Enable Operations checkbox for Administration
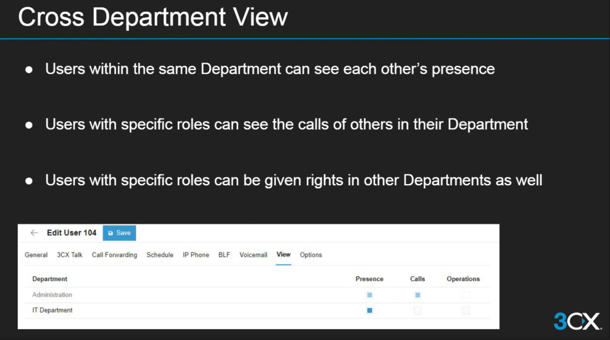 pyautogui.click(x=466, y=295)
